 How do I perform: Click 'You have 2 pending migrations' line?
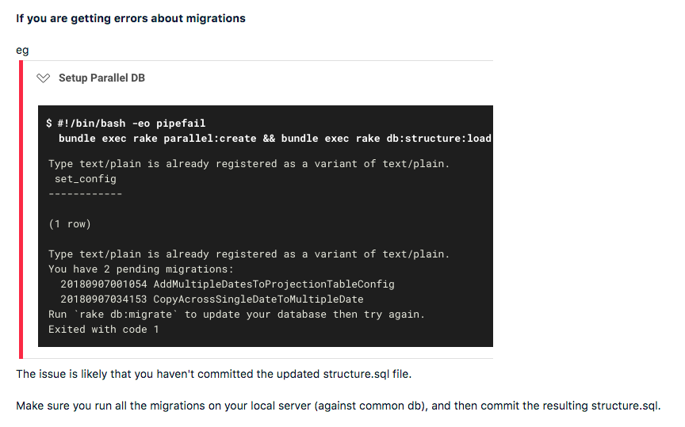click(140, 269)
